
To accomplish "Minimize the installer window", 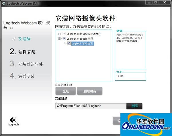I will 149,3.
